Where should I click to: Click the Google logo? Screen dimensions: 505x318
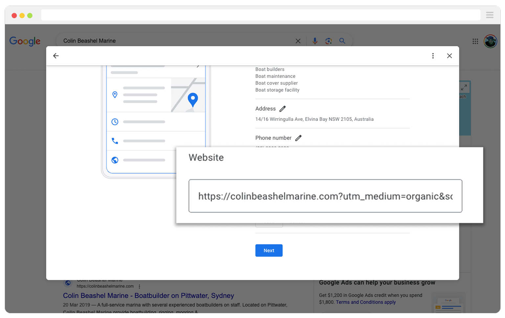coord(25,41)
